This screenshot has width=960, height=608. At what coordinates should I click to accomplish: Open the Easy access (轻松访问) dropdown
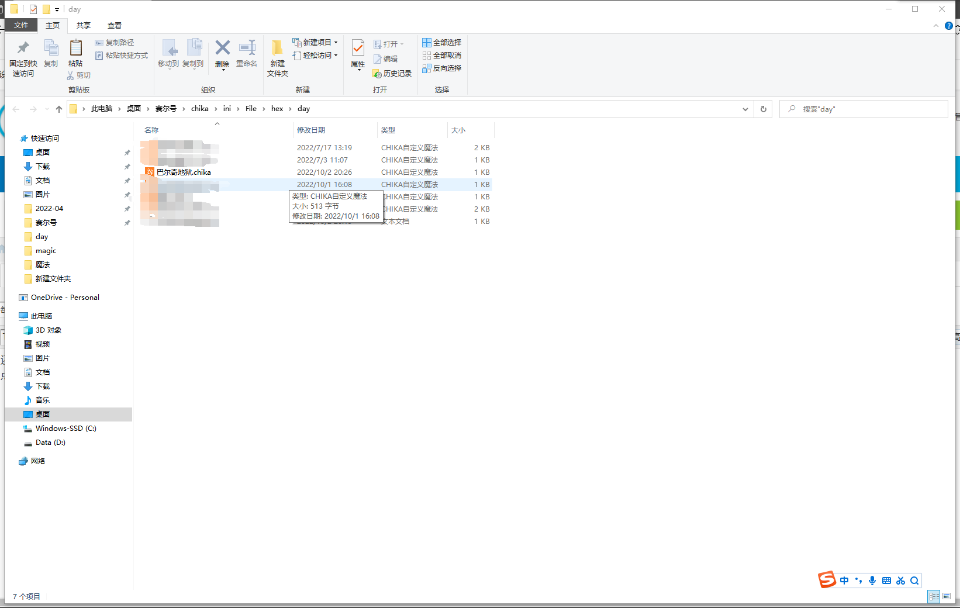coord(315,56)
